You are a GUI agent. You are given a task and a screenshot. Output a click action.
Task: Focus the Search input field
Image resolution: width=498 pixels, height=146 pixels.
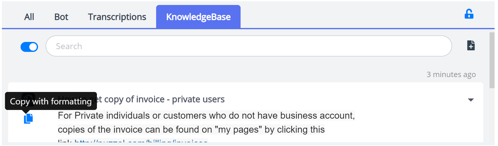click(249, 46)
